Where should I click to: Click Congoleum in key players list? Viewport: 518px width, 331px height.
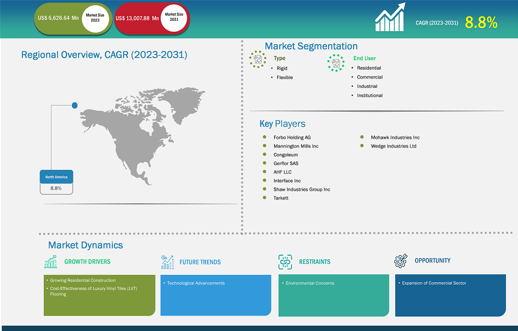(x=286, y=154)
